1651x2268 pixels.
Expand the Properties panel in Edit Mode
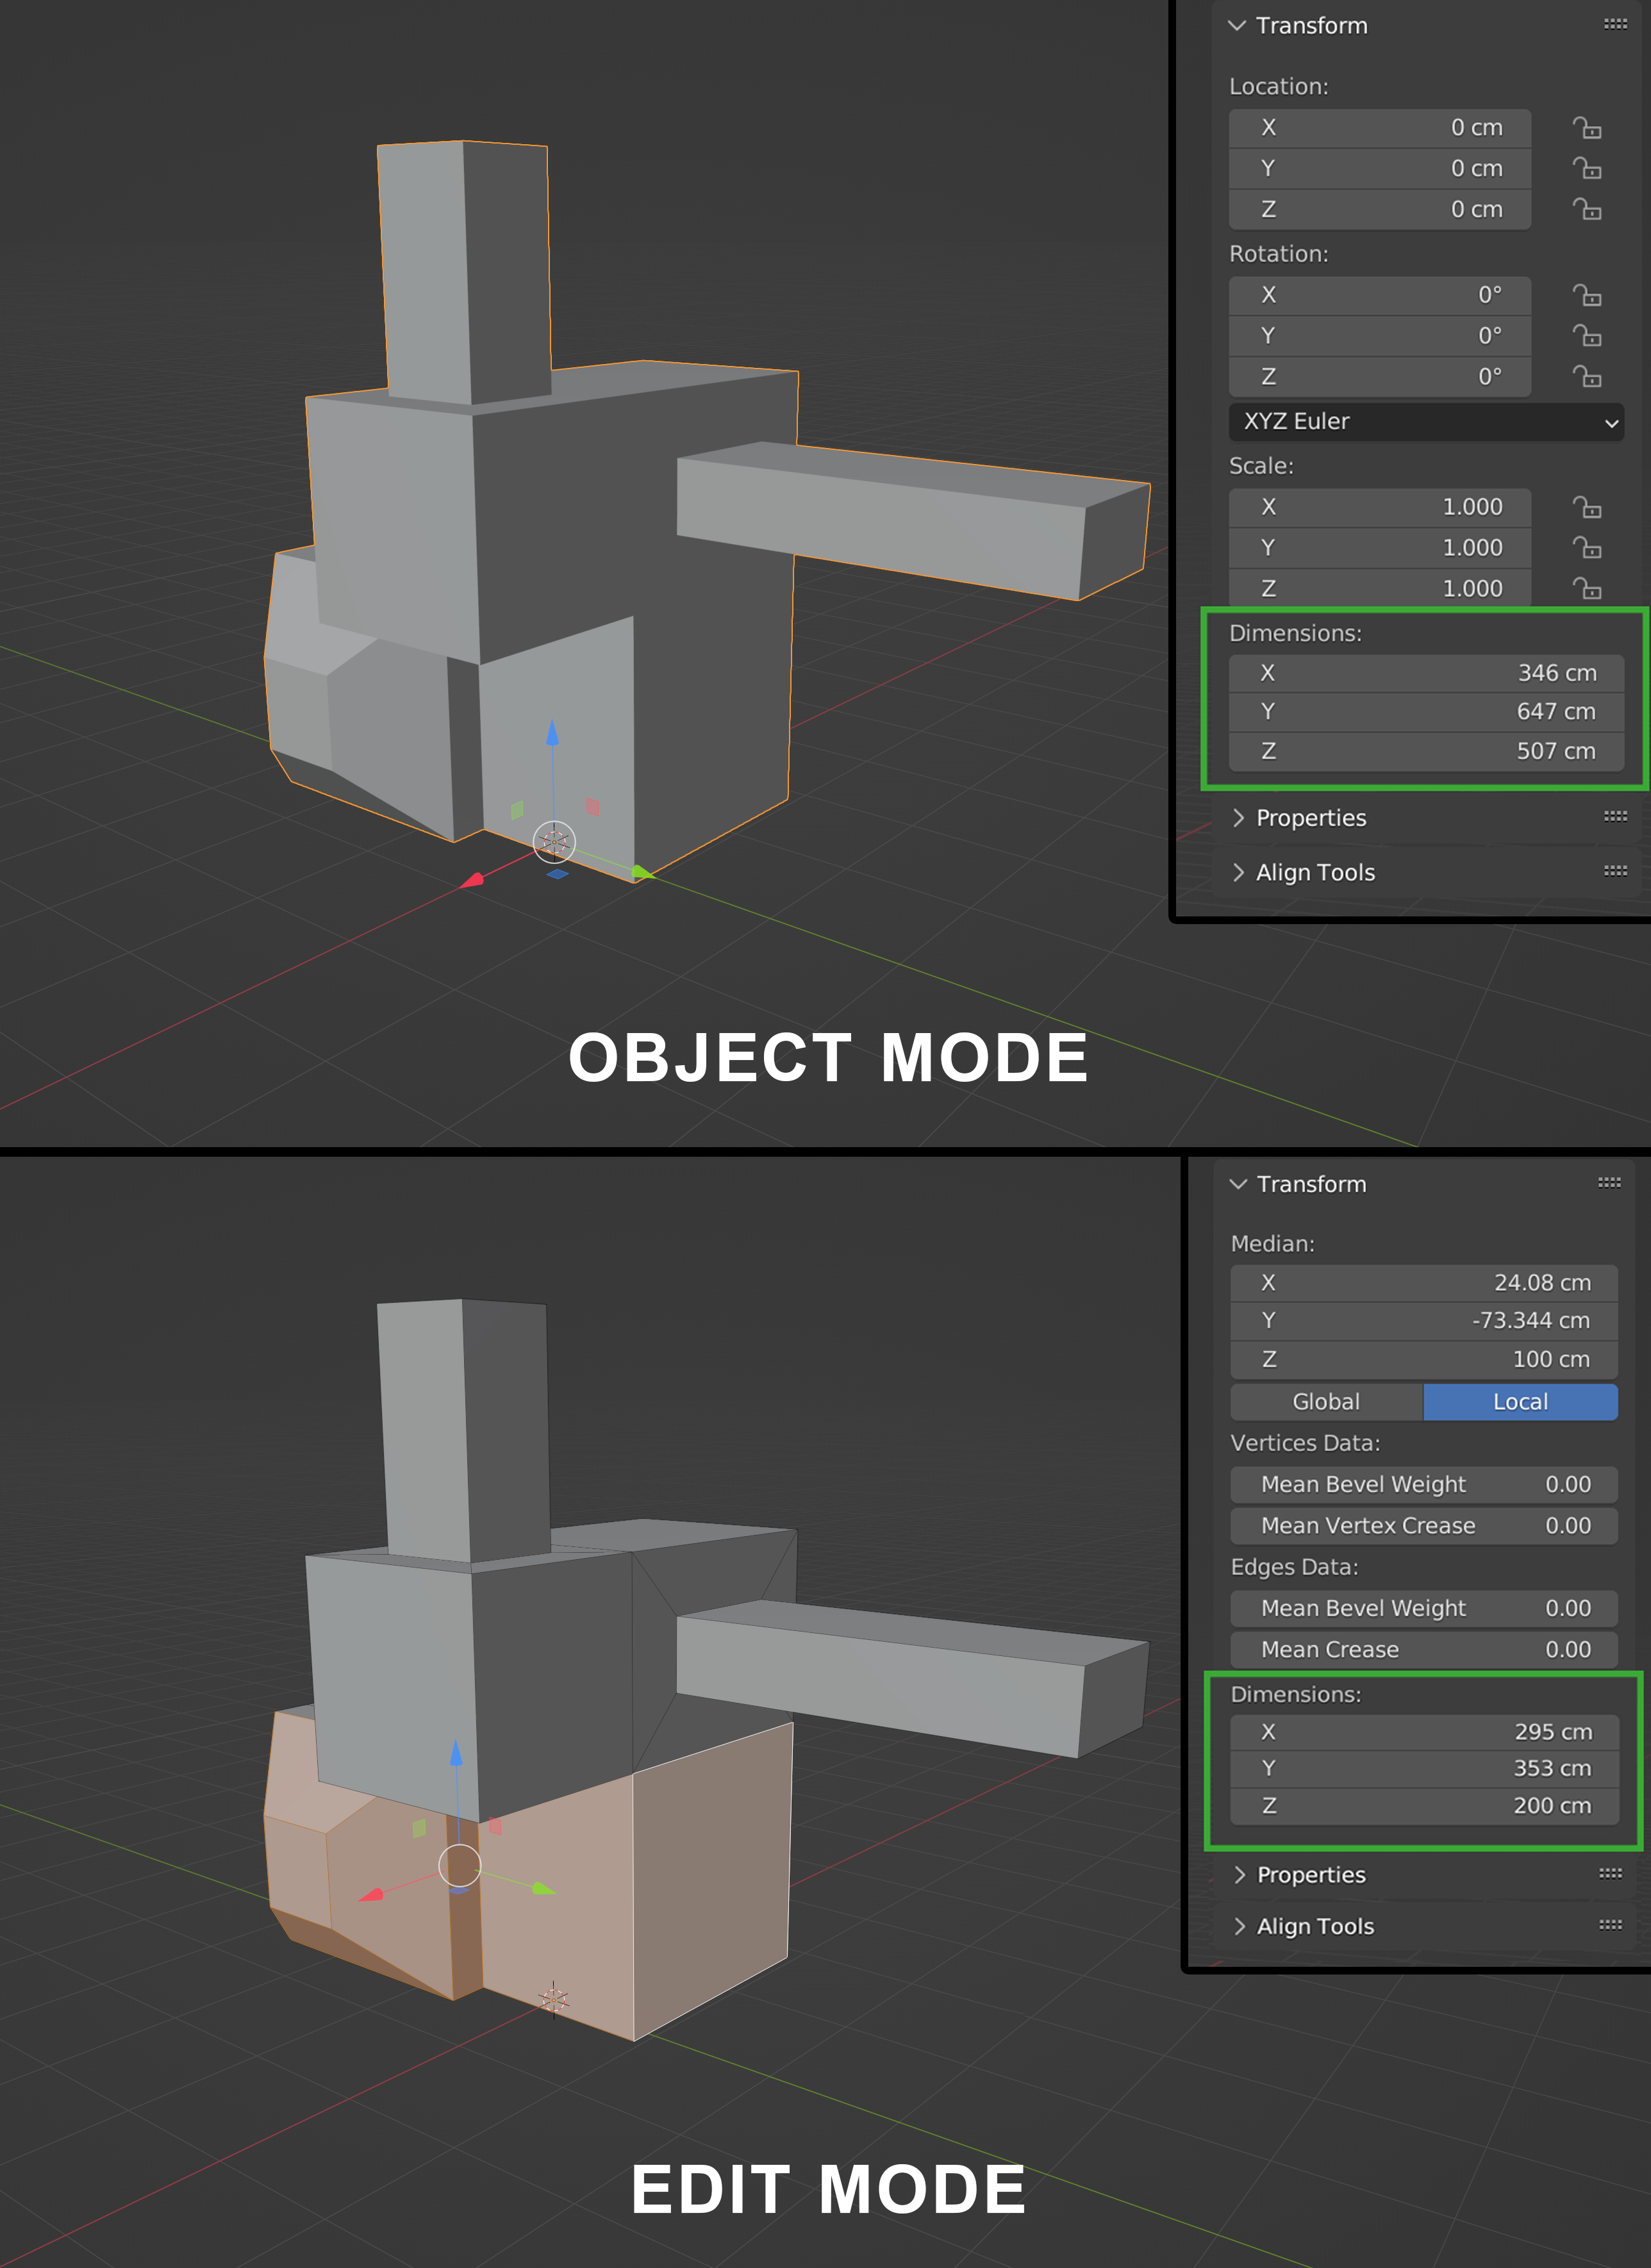[1310, 1874]
